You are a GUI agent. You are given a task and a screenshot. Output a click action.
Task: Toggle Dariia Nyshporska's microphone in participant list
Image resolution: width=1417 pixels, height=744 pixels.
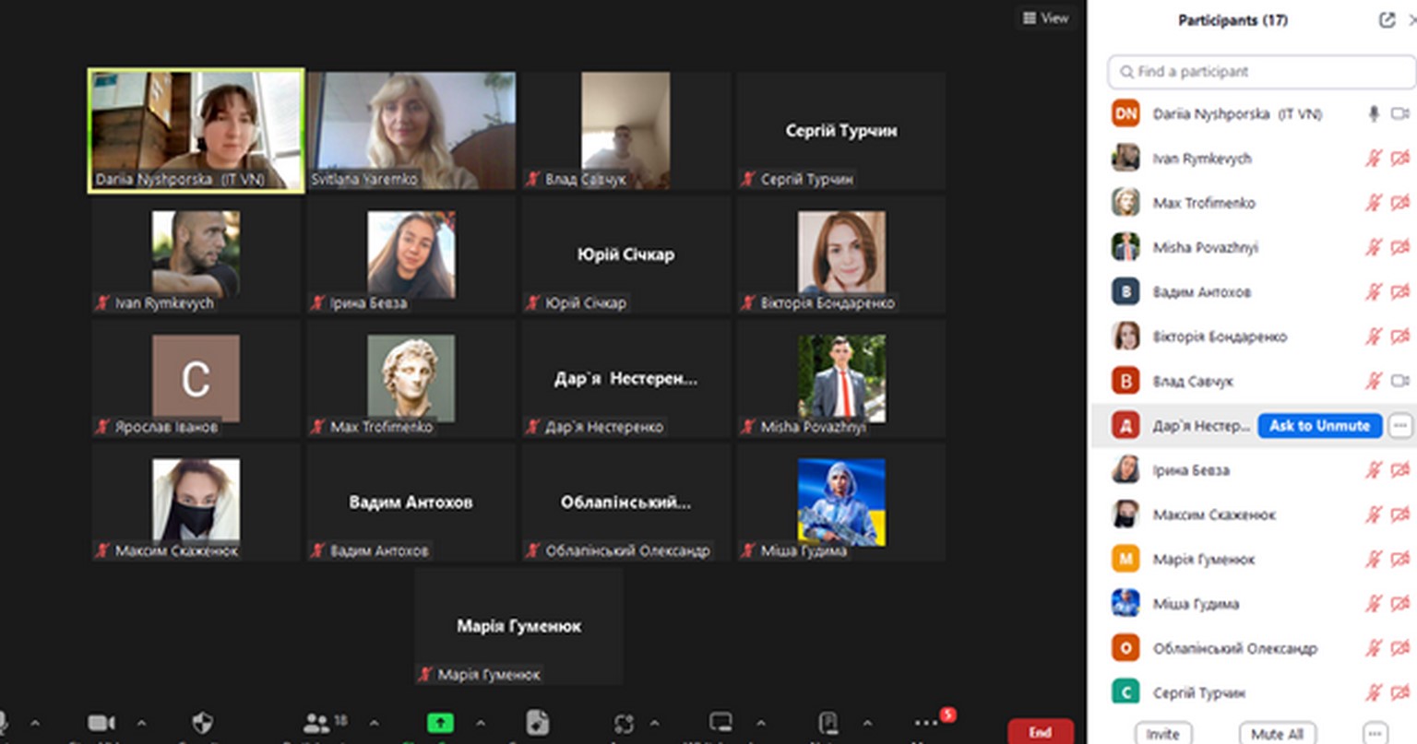pyautogui.click(x=1374, y=113)
